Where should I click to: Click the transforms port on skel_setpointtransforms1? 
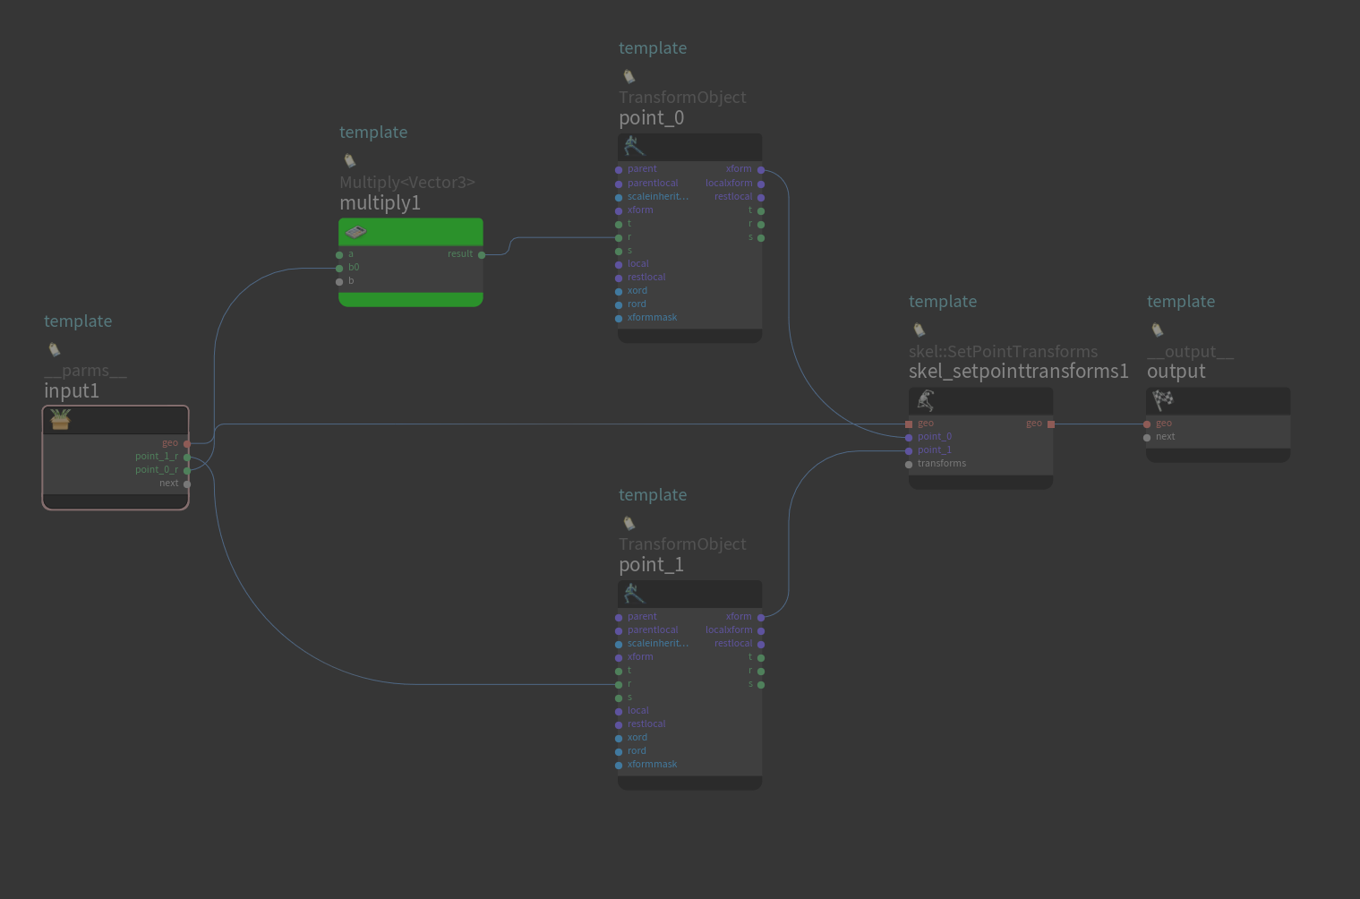909,464
